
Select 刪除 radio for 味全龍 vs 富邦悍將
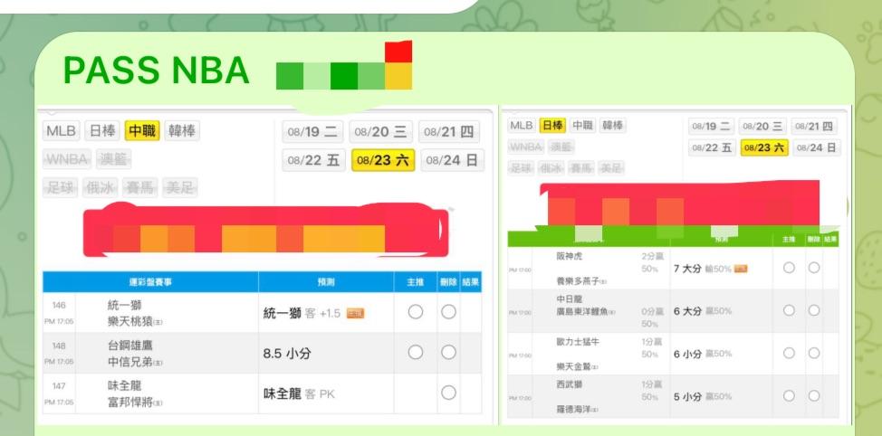[x=448, y=393]
